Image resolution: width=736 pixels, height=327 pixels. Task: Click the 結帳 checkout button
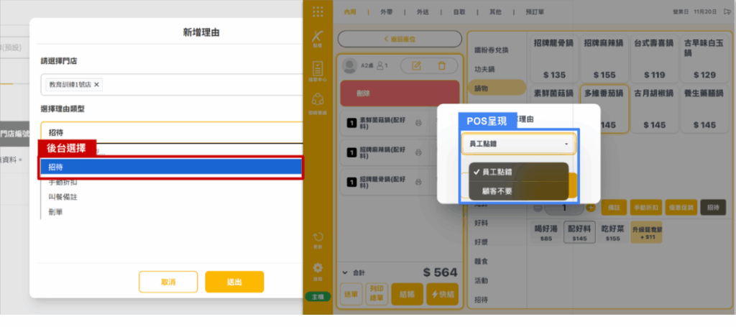[406, 293]
